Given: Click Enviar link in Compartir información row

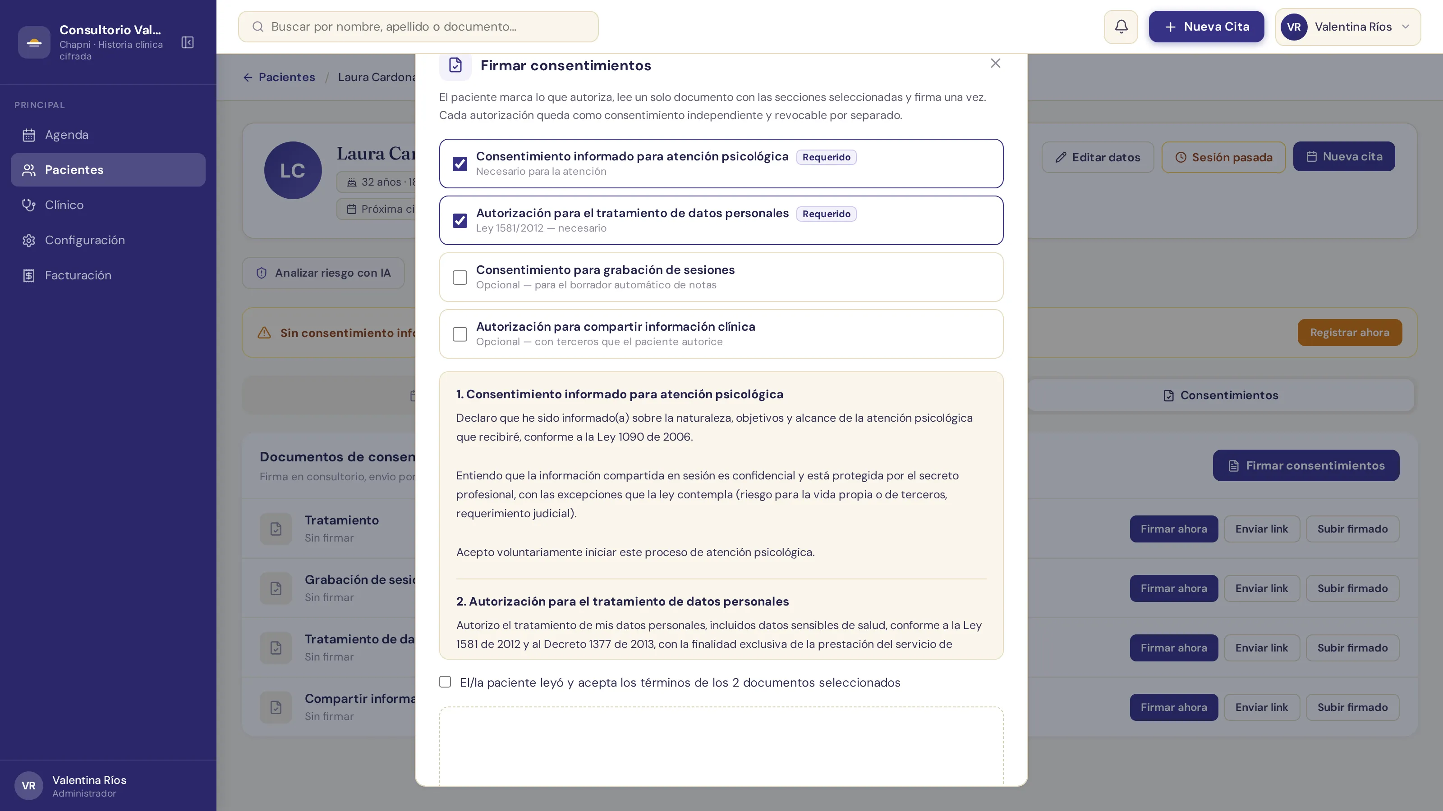Looking at the screenshot, I should 1262,707.
